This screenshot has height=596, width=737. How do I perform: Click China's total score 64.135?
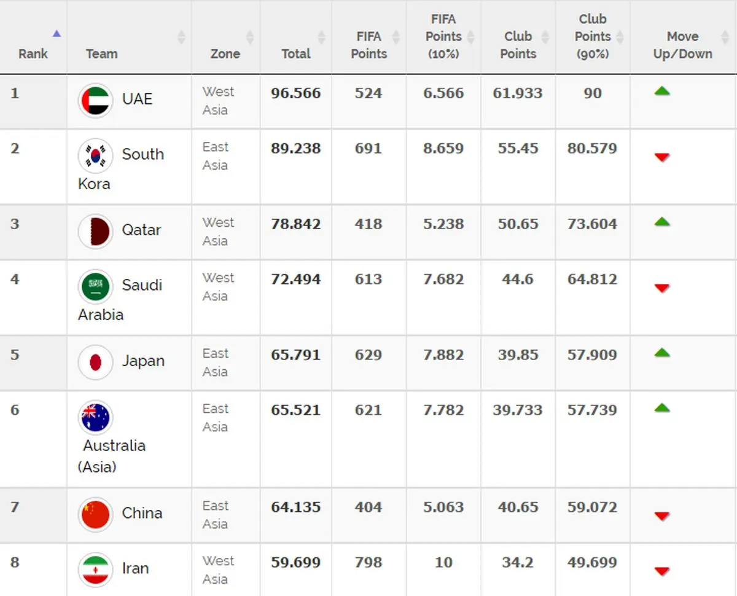[296, 508]
